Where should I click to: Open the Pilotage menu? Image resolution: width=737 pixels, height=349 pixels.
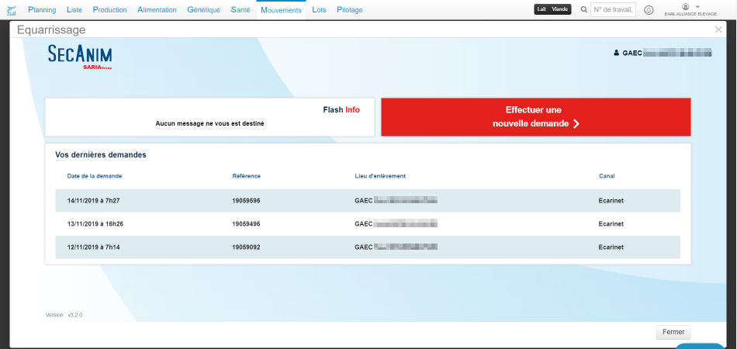[x=350, y=10]
